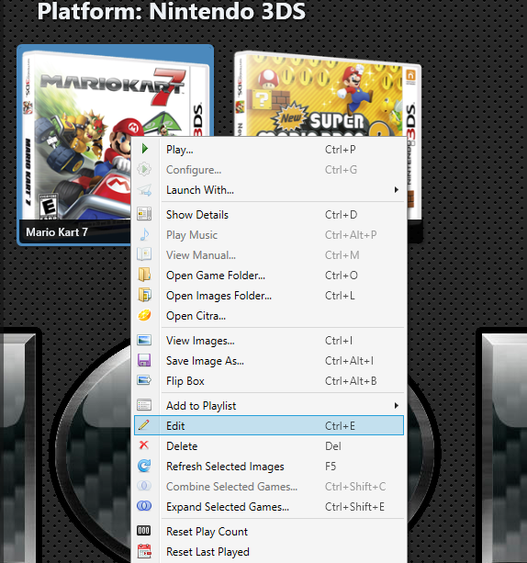
Task: Click the F5 shortcut text
Action: point(331,467)
